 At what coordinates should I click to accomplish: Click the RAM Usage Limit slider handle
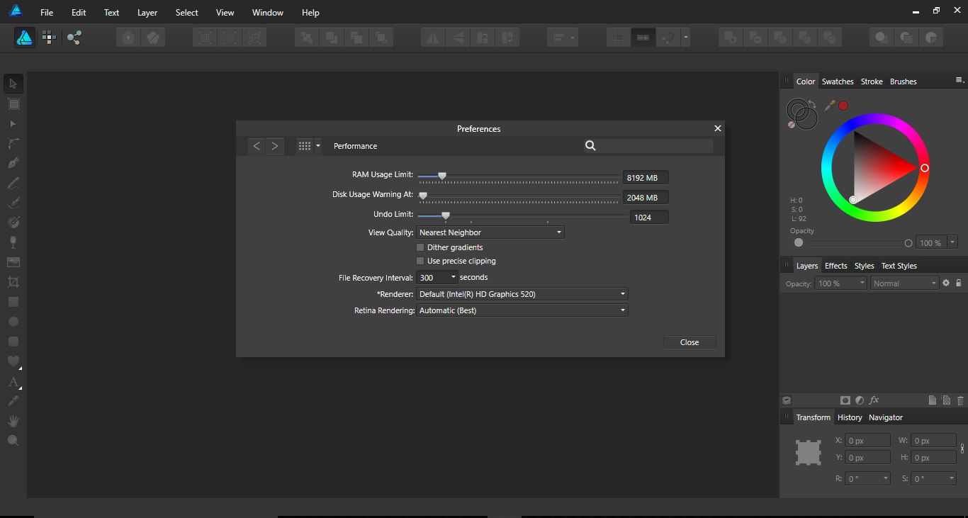coord(442,176)
